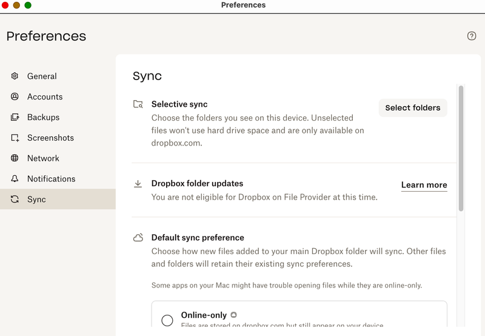
Task: Click the green maximize window button
Action: click(x=28, y=5)
